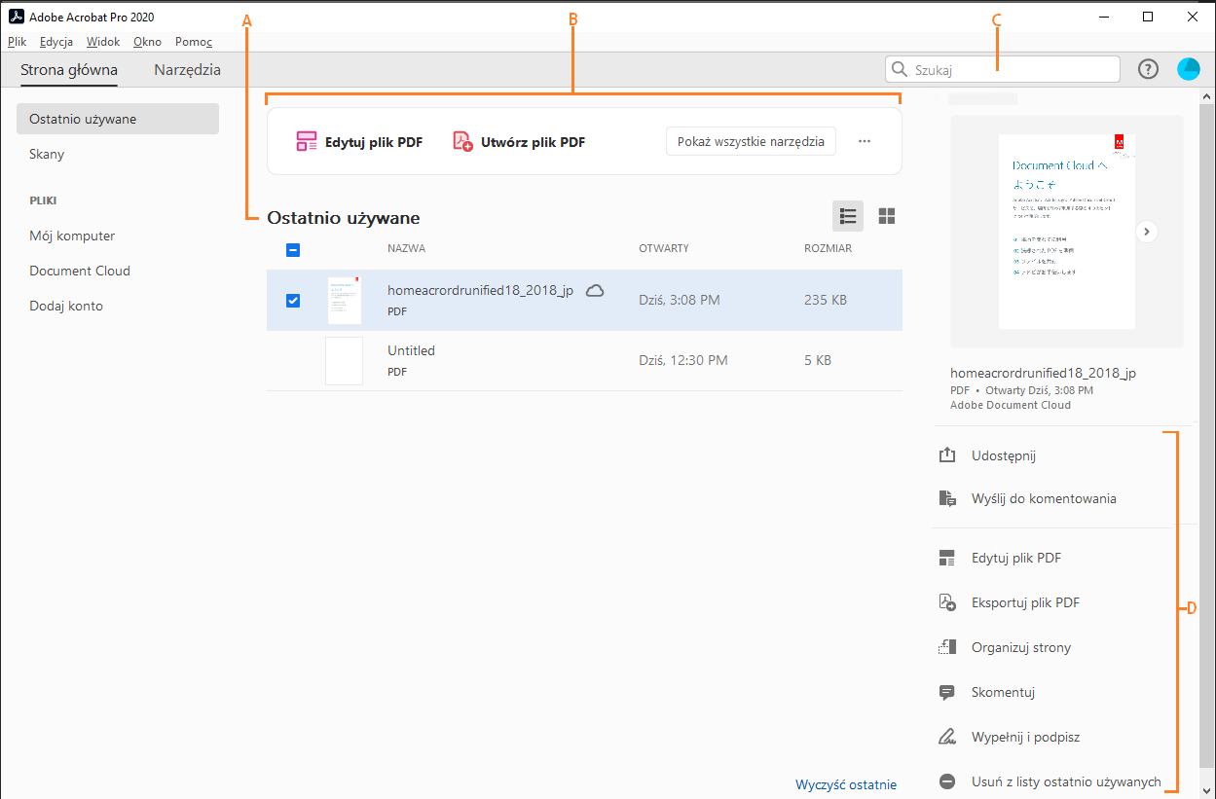The height and width of the screenshot is (799, 1216).
Task: Switch to list view of recent files
Action: (848, 216)
